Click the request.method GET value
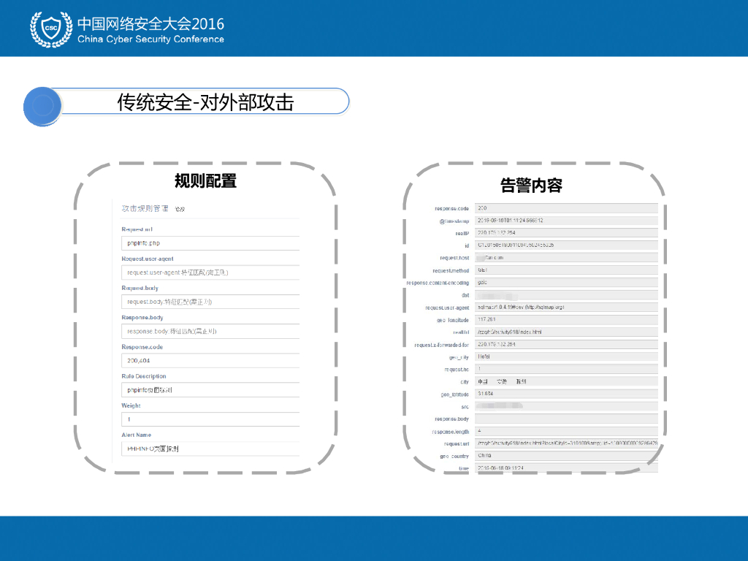Image resolution: width=748 pixels, height=561 pixels. click(x=566, y=270)
